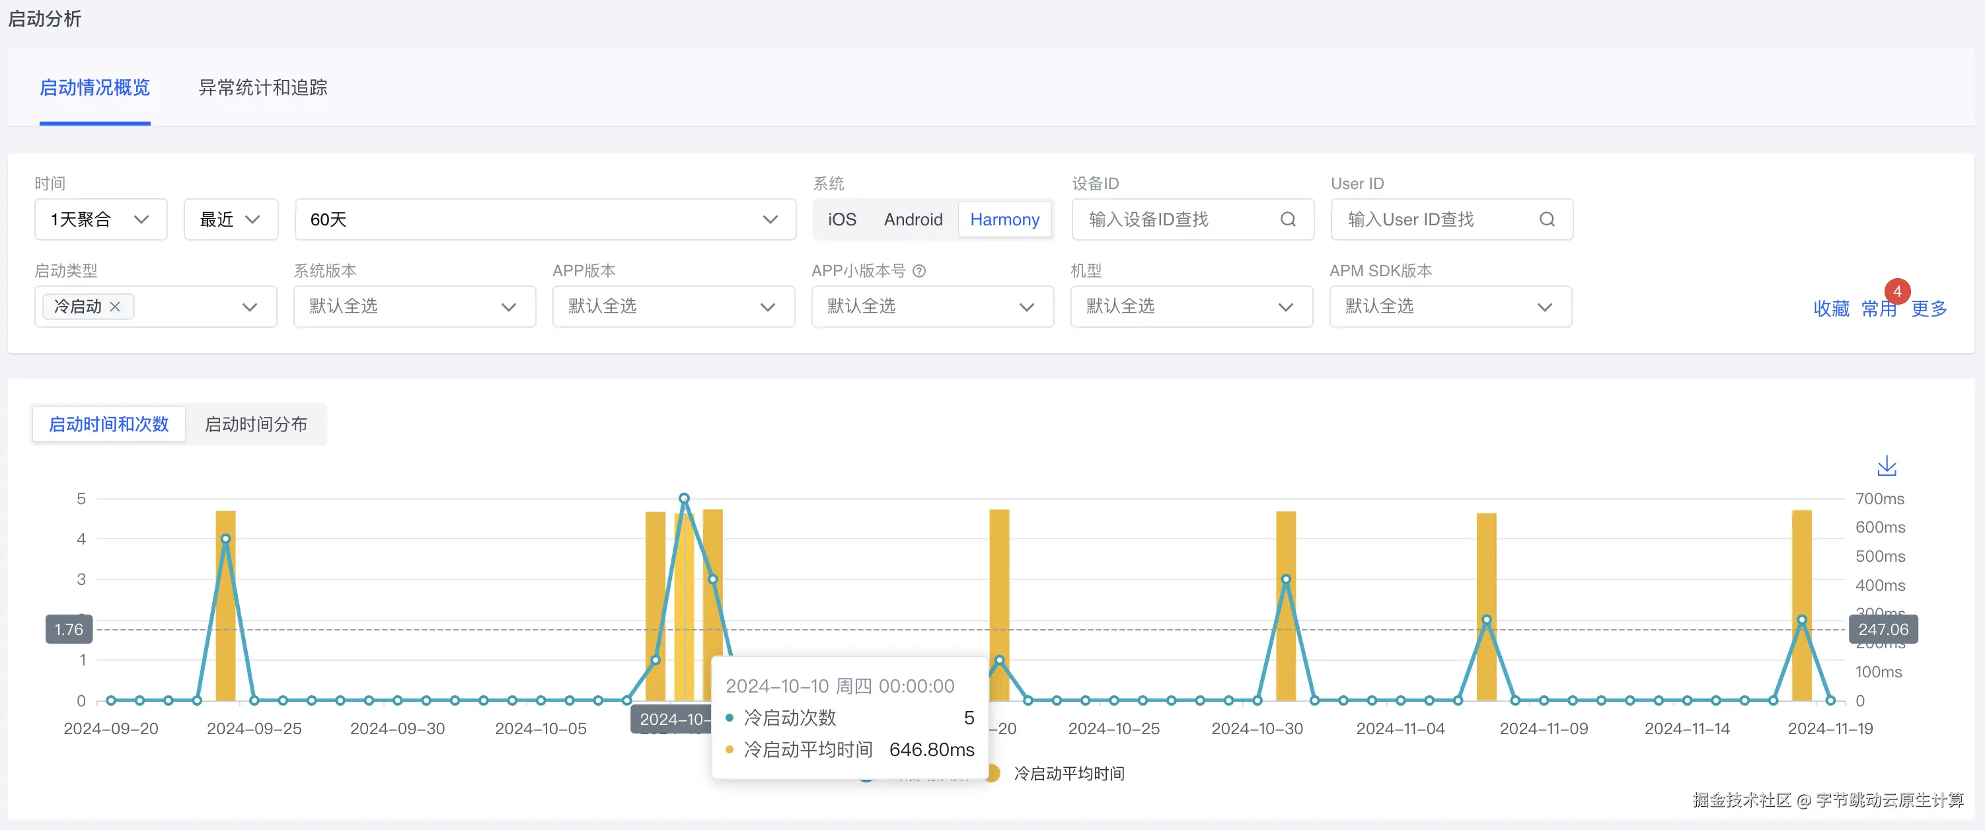
Task: Select the Android system option
Action: point(913,219)
